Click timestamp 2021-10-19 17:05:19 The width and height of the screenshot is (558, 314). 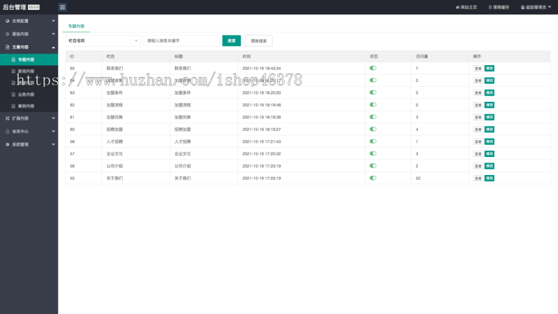(x=262, y=178)
